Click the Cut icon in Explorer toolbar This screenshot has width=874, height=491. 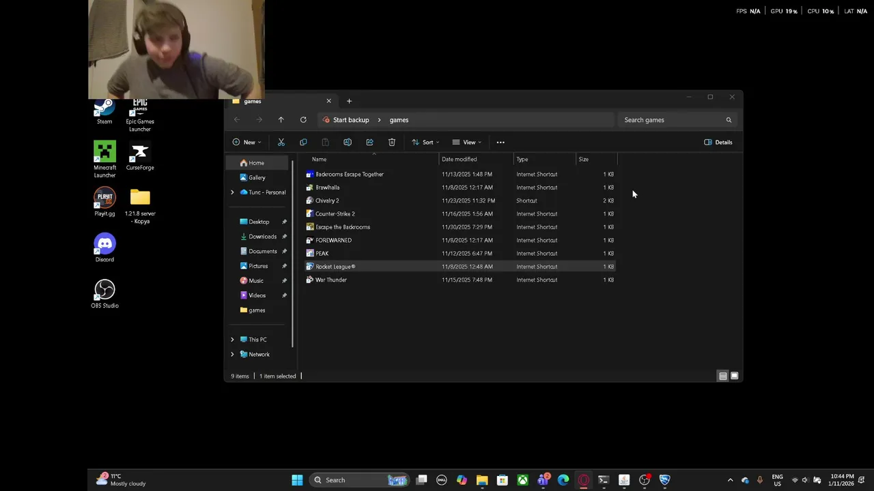click(281, 143)
